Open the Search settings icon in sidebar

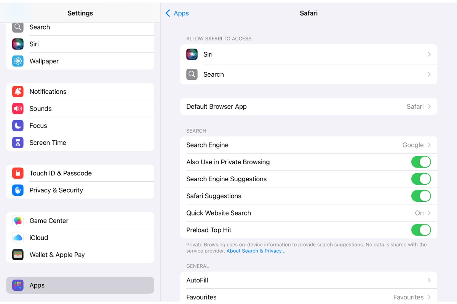18,27
